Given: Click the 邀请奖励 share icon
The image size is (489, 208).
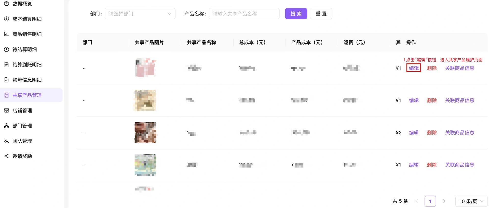Looking at the screenshot, I should (7, 156).
